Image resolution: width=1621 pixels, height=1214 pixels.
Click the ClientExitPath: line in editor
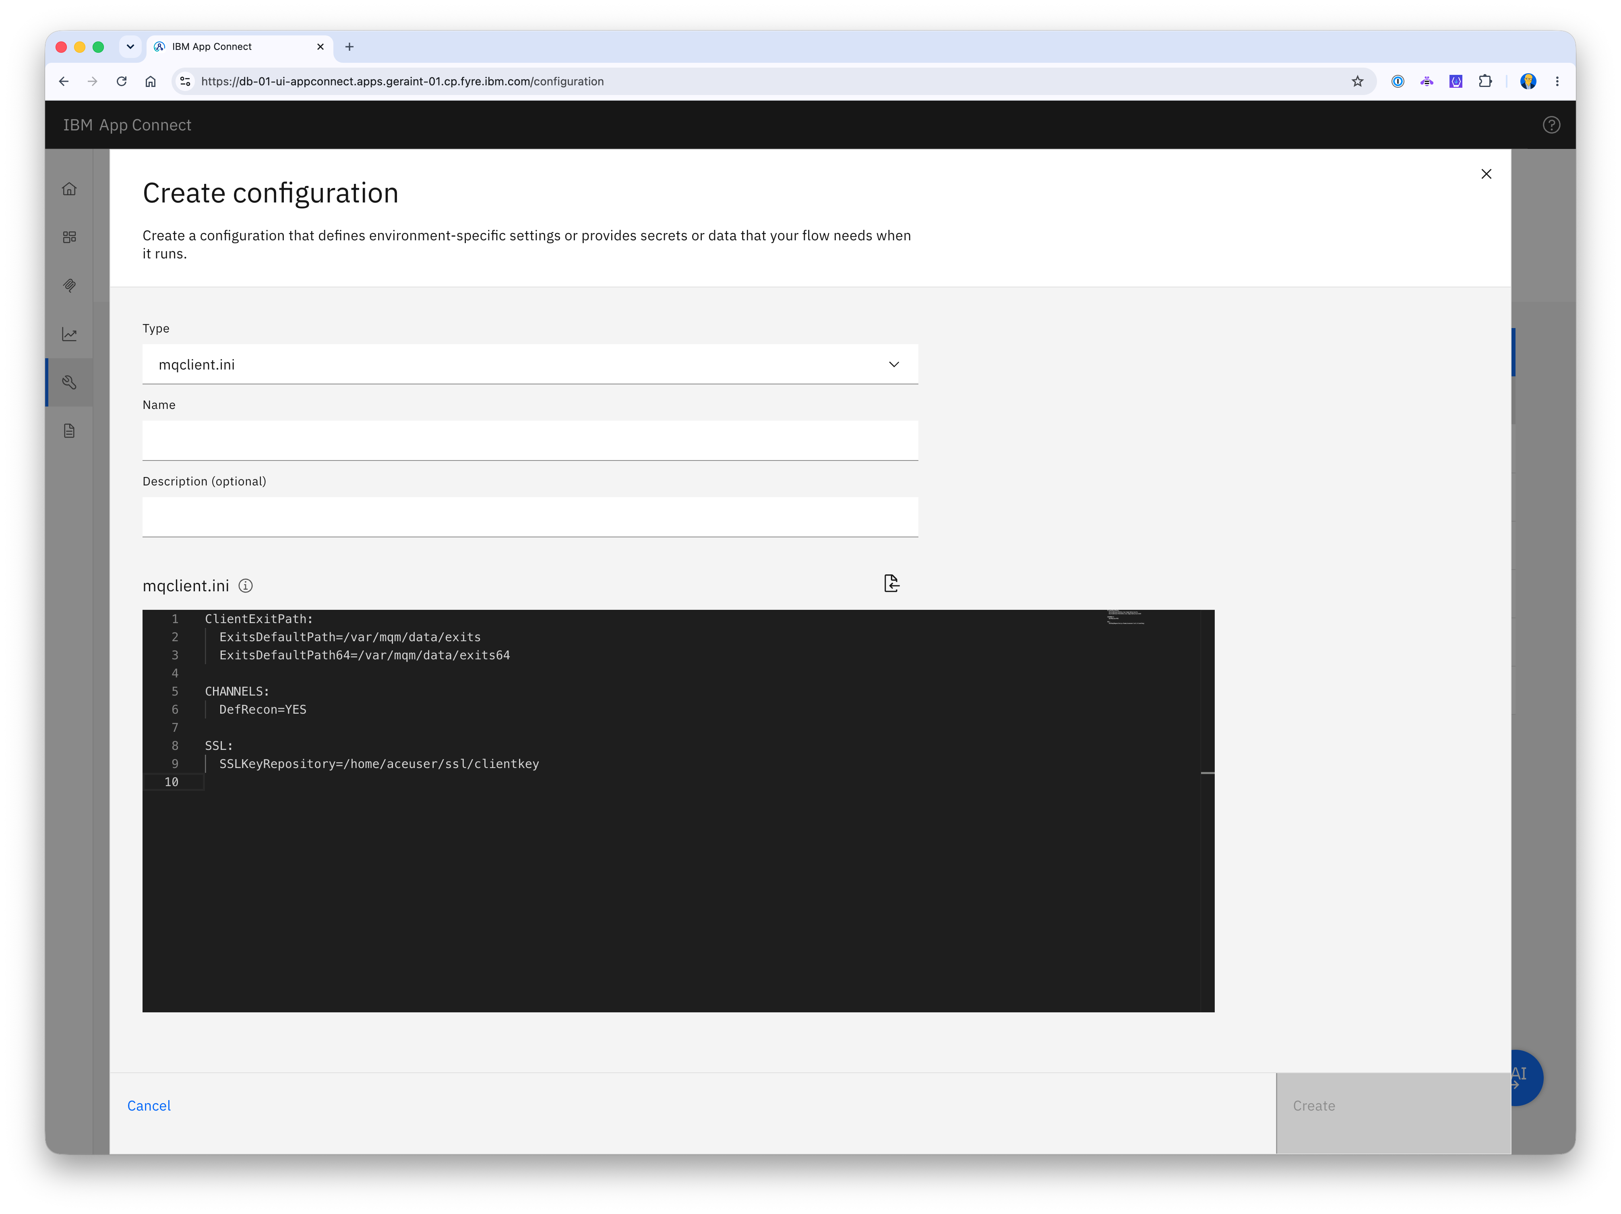coord(258,619)
